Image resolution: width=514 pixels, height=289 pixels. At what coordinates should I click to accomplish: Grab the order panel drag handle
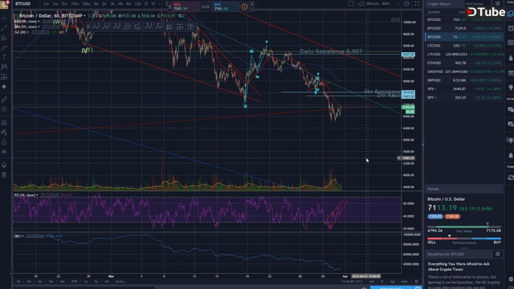169,6
